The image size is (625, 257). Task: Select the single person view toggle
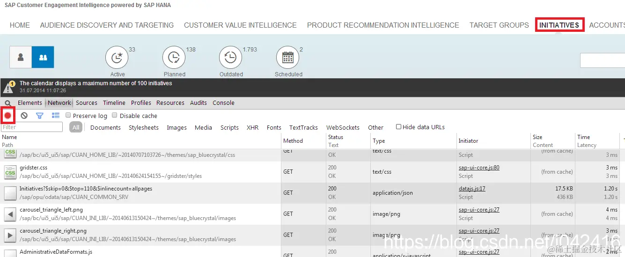coord(21,57)
